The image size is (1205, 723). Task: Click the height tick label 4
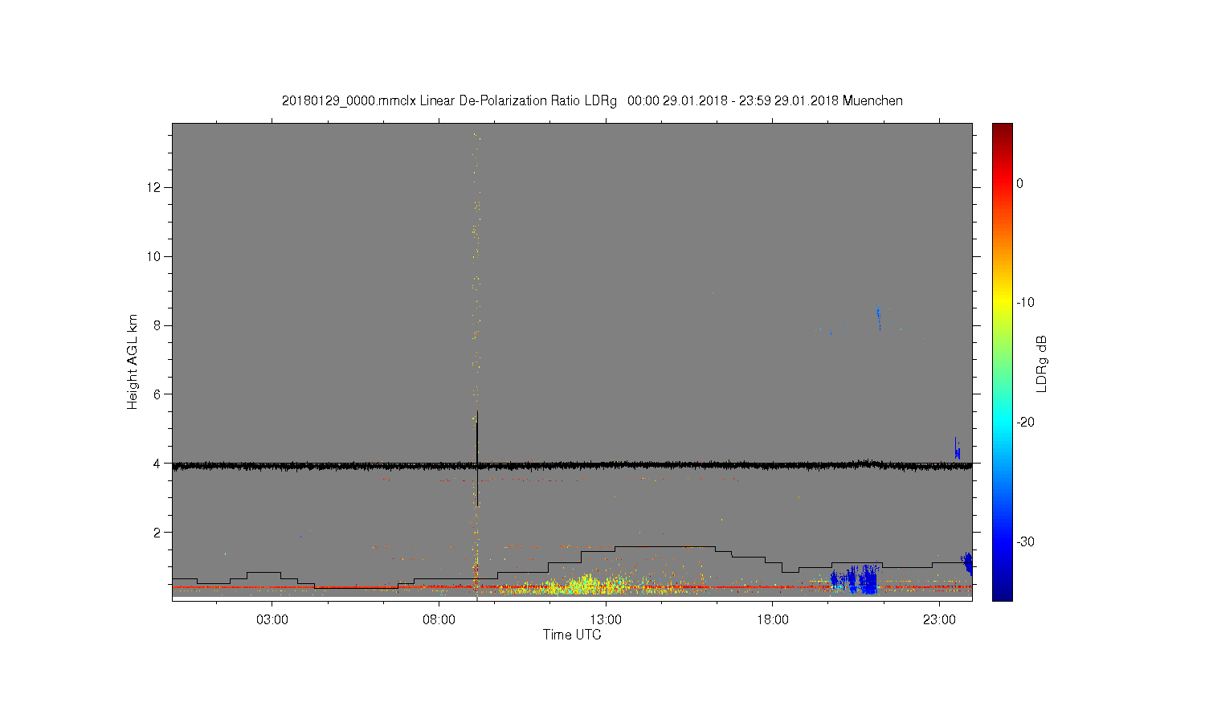pos(158,464)
